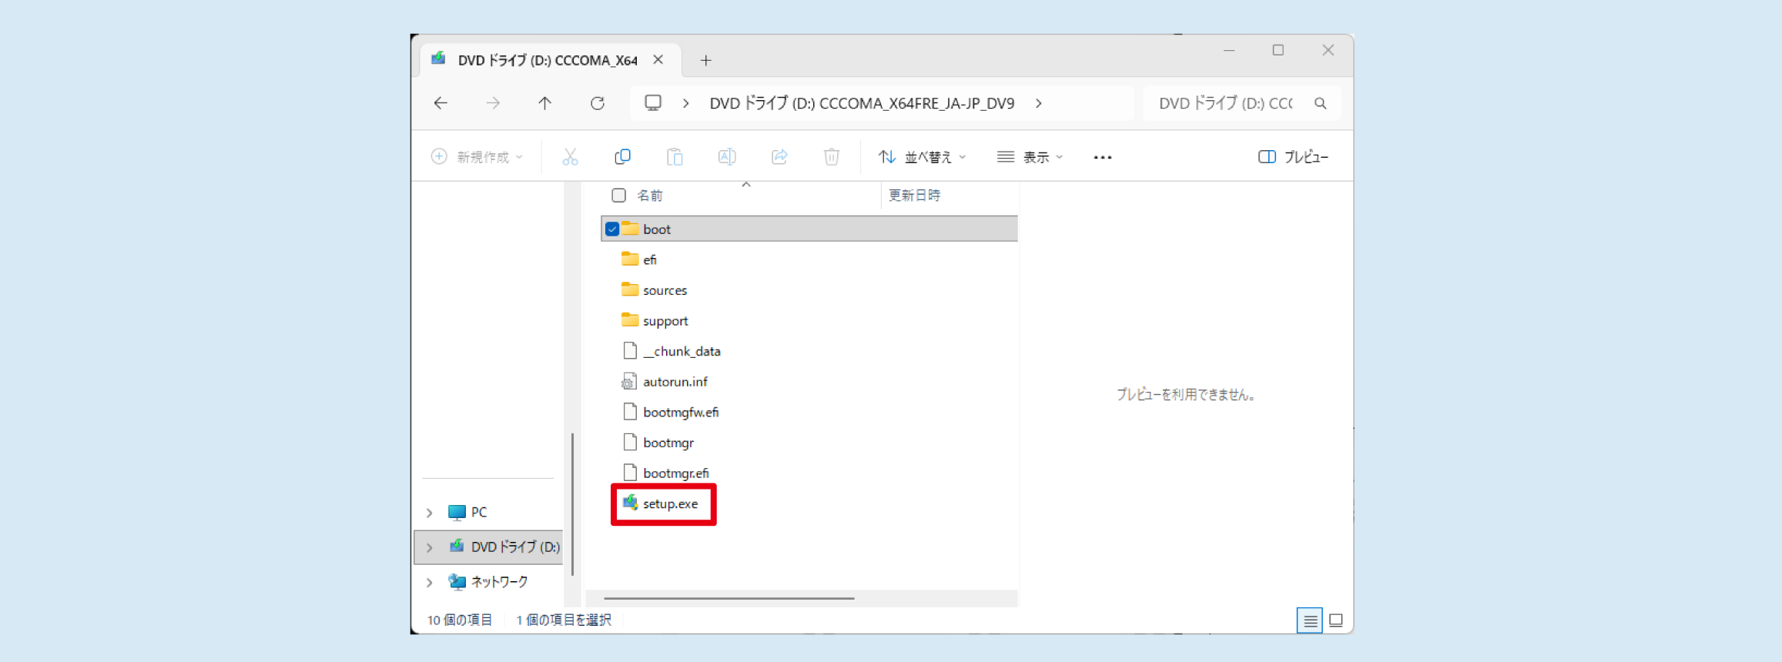Uncheck the boot folder checkbox
Viewport: 1782px width, 662px height.
pyautogui.click(x=612, y=229)
